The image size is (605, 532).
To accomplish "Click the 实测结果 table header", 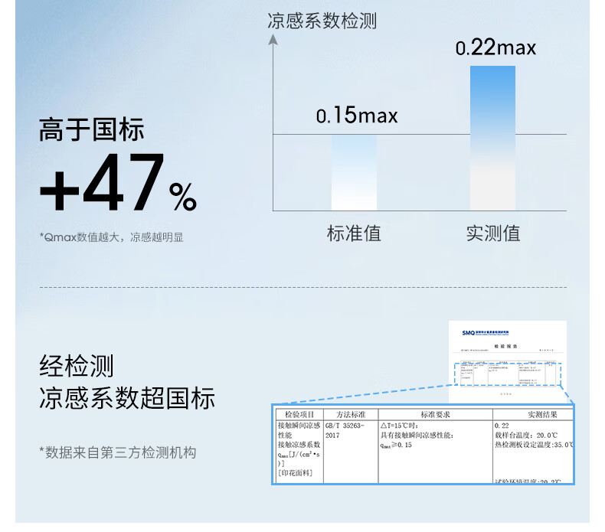I will pyautogui.click(x=542, y=415).
